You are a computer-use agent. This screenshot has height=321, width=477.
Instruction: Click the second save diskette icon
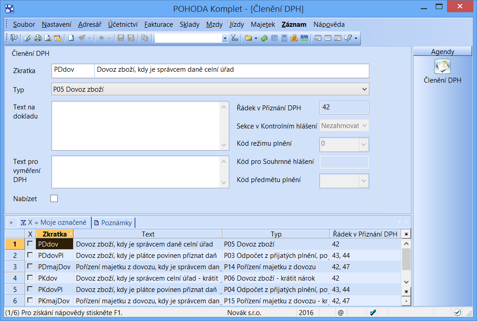point(131,38)
